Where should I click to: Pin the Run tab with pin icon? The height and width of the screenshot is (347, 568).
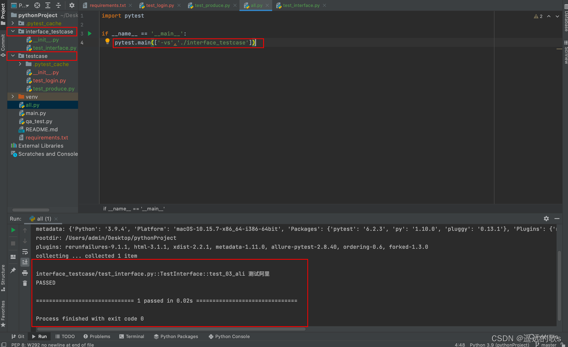pos(13,270)
